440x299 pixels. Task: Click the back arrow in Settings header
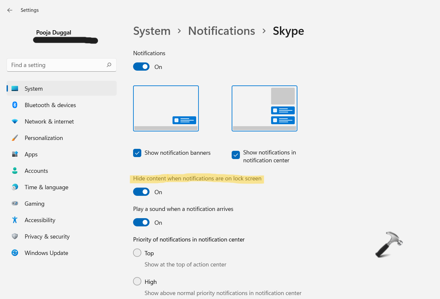tap(10, 10)
